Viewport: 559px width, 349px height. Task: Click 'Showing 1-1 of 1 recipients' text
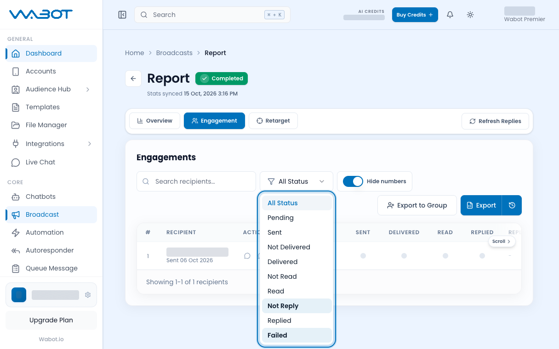pyautogui.click(x=187, y=282)
